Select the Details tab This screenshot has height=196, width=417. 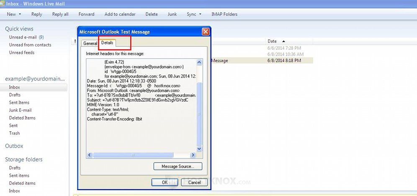[x=107, y=43]
